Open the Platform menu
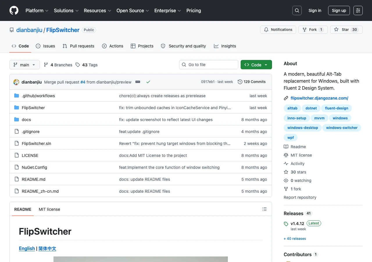Image resolution: width=372 pixels, height=262 pixels. tap(37, 10)
